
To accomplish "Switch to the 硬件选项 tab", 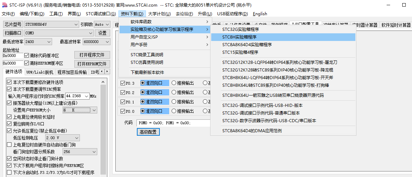I will pos(14,72).
